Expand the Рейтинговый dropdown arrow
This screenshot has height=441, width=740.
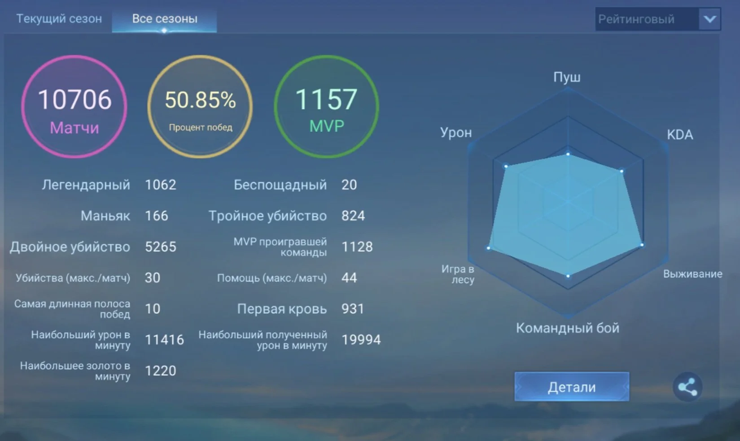[709, 19]
